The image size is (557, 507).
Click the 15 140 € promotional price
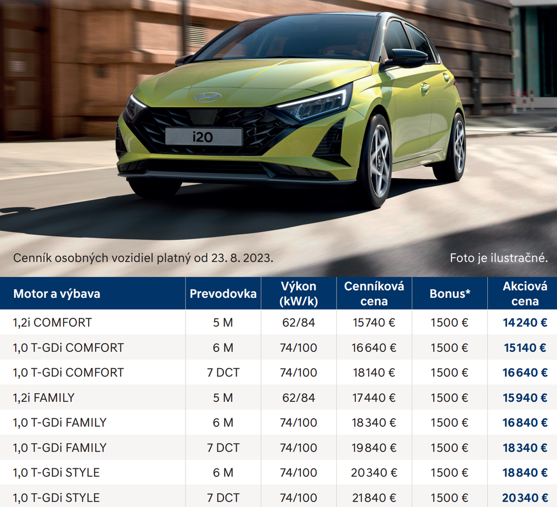[524, 347]
